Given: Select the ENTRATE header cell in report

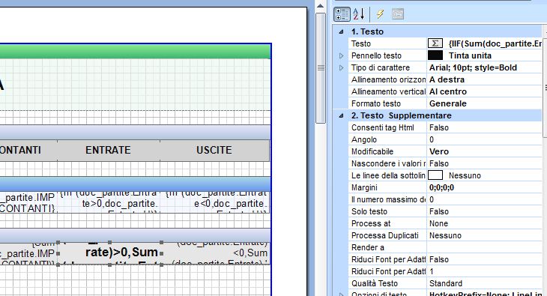Looking at the screenshot, I should [108, 150].
